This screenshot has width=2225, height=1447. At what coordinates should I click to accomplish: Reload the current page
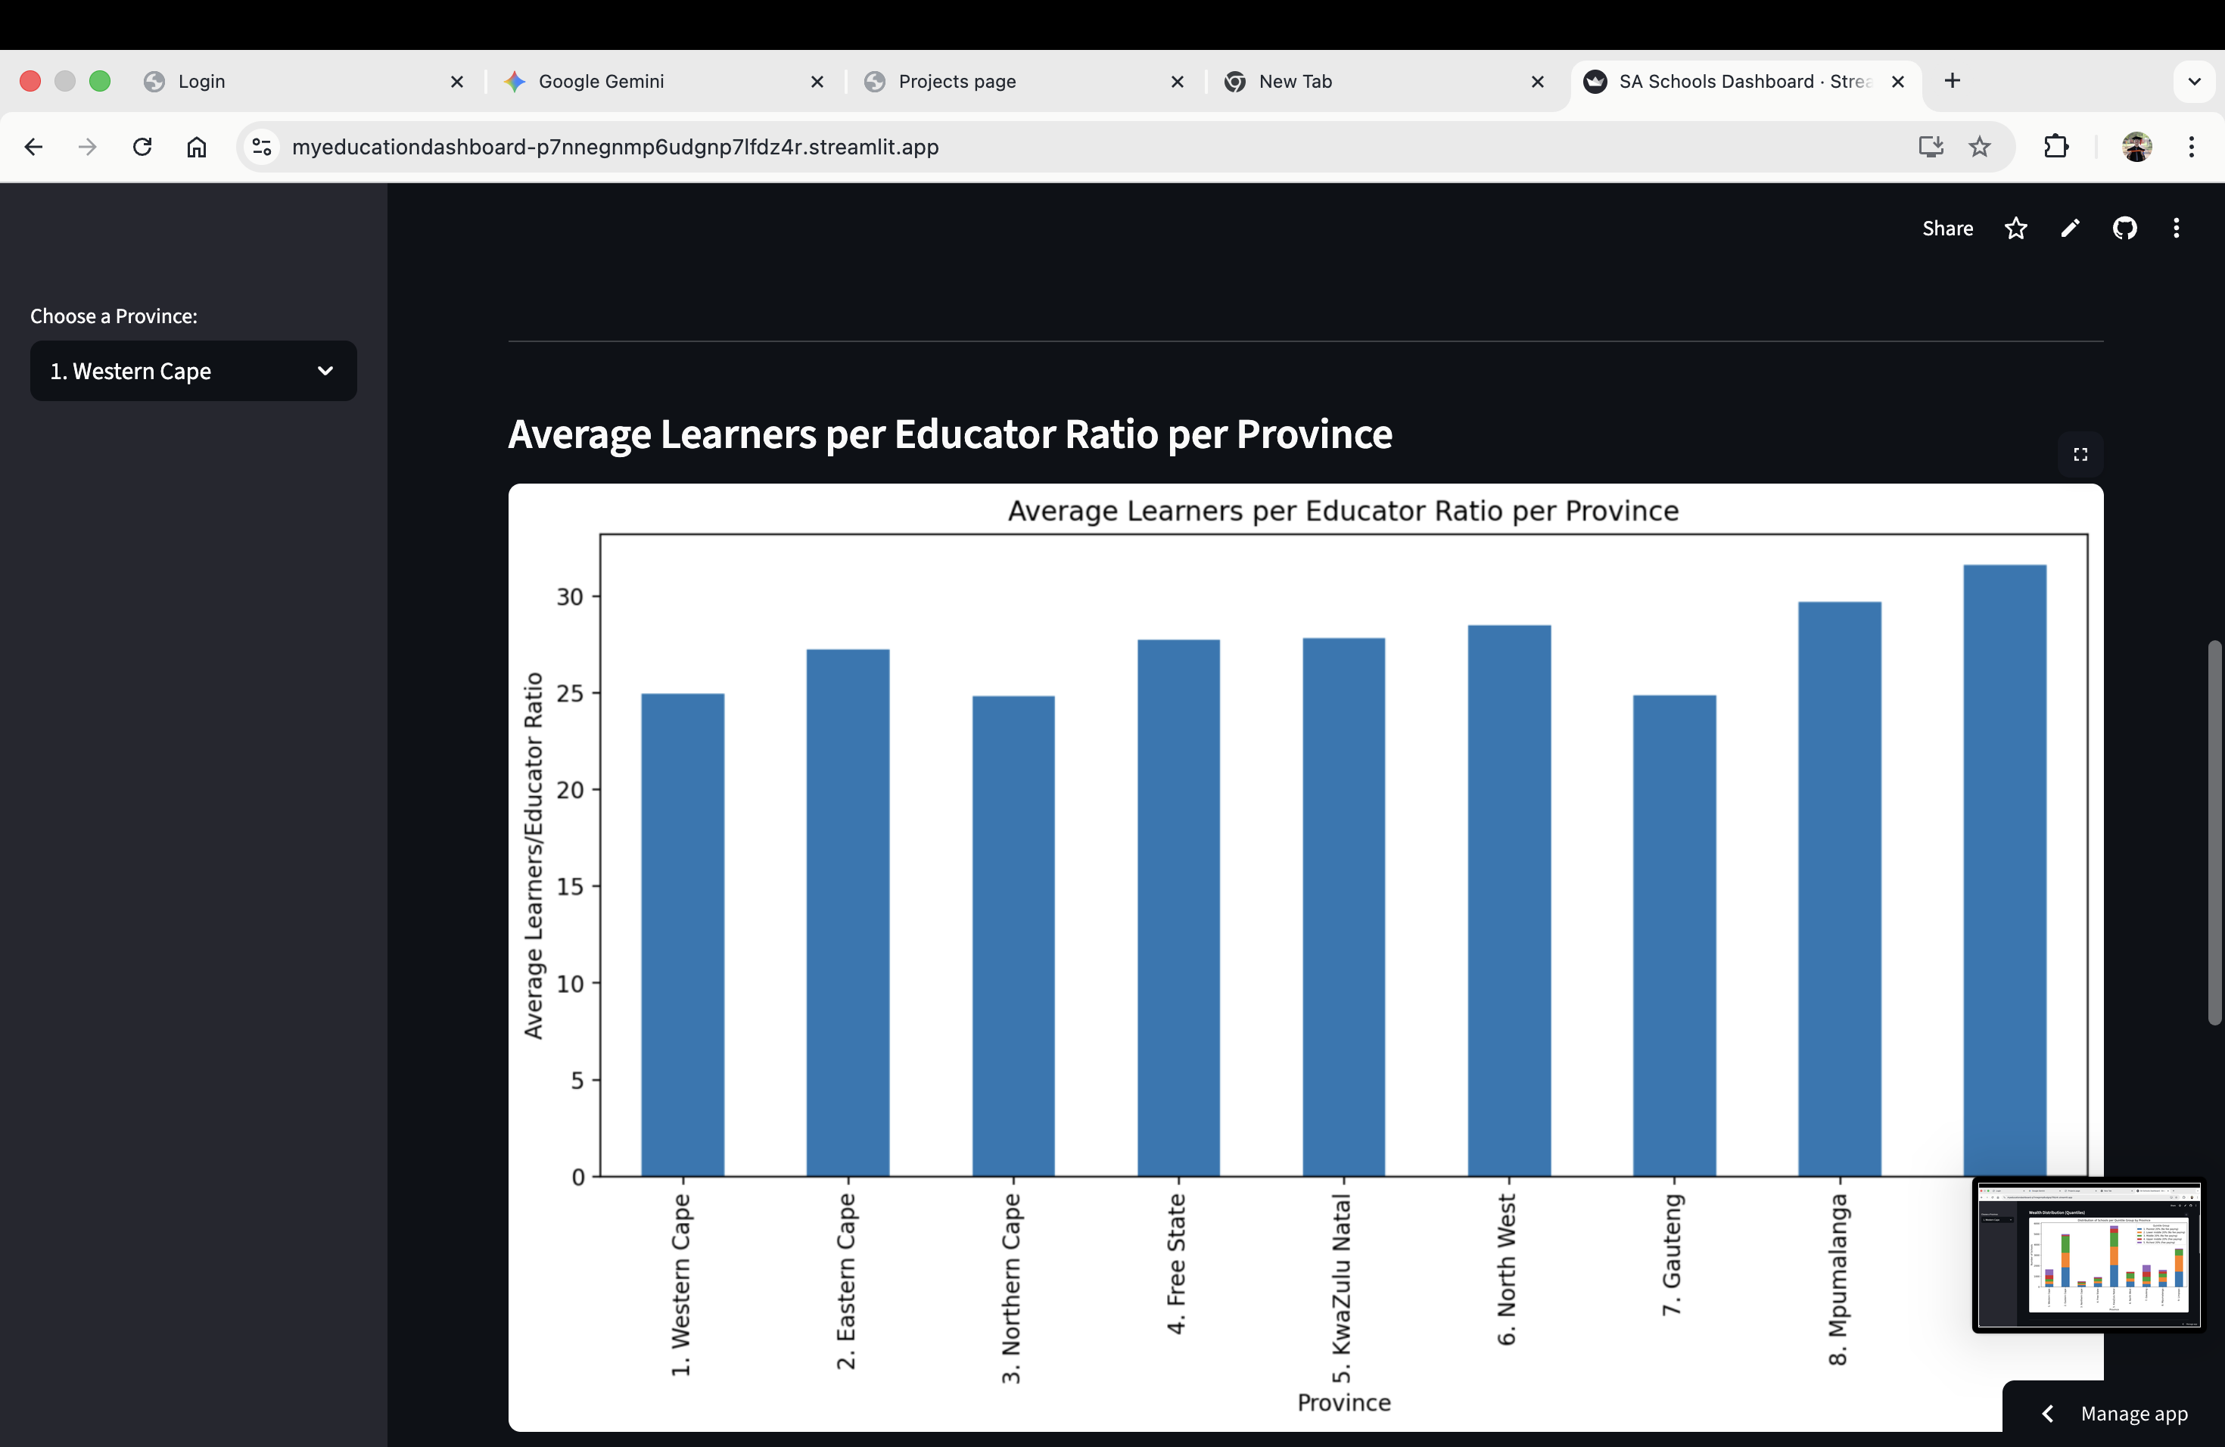point(142,147)
